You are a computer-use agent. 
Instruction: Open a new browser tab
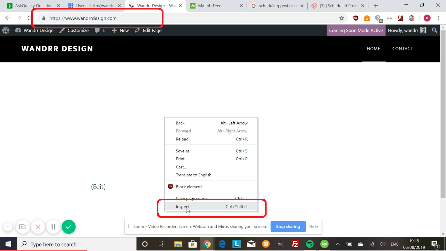pyautogui.click(x=376, y=6)
